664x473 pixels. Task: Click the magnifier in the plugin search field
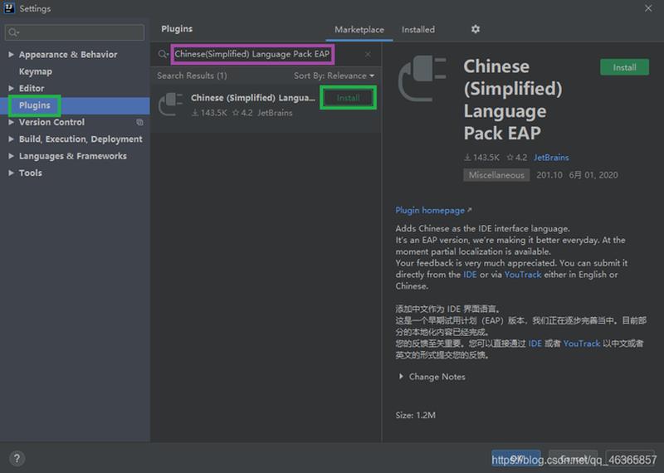(163, 54)
